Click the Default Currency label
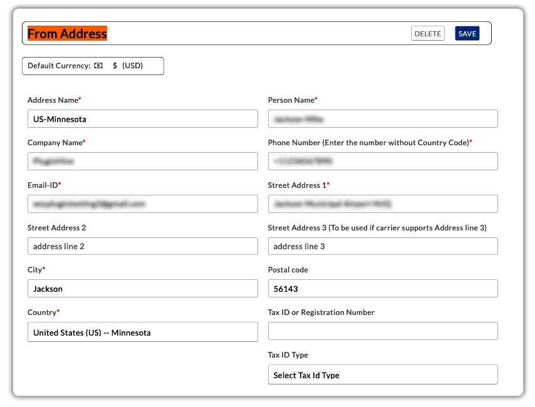The image size is (535, 407). pyautogui.click(x=59, y=66)
